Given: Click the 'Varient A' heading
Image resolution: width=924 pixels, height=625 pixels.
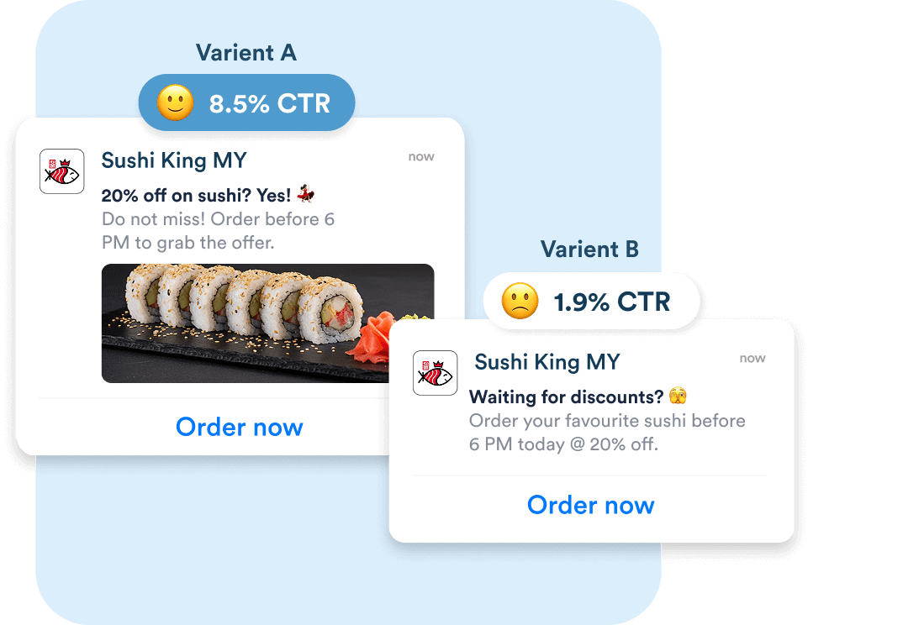Looking at the screenshot, I should coord(246,52).
